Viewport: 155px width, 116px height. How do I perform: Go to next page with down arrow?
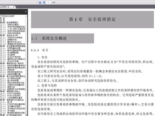[44, 2]
